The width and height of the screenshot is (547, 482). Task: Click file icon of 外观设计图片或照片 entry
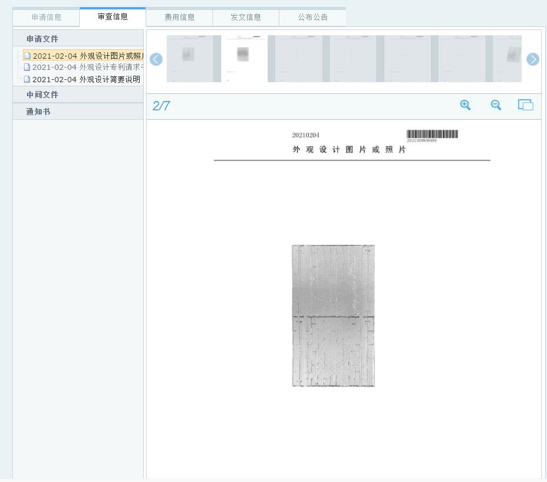click(x=27, y=56)
